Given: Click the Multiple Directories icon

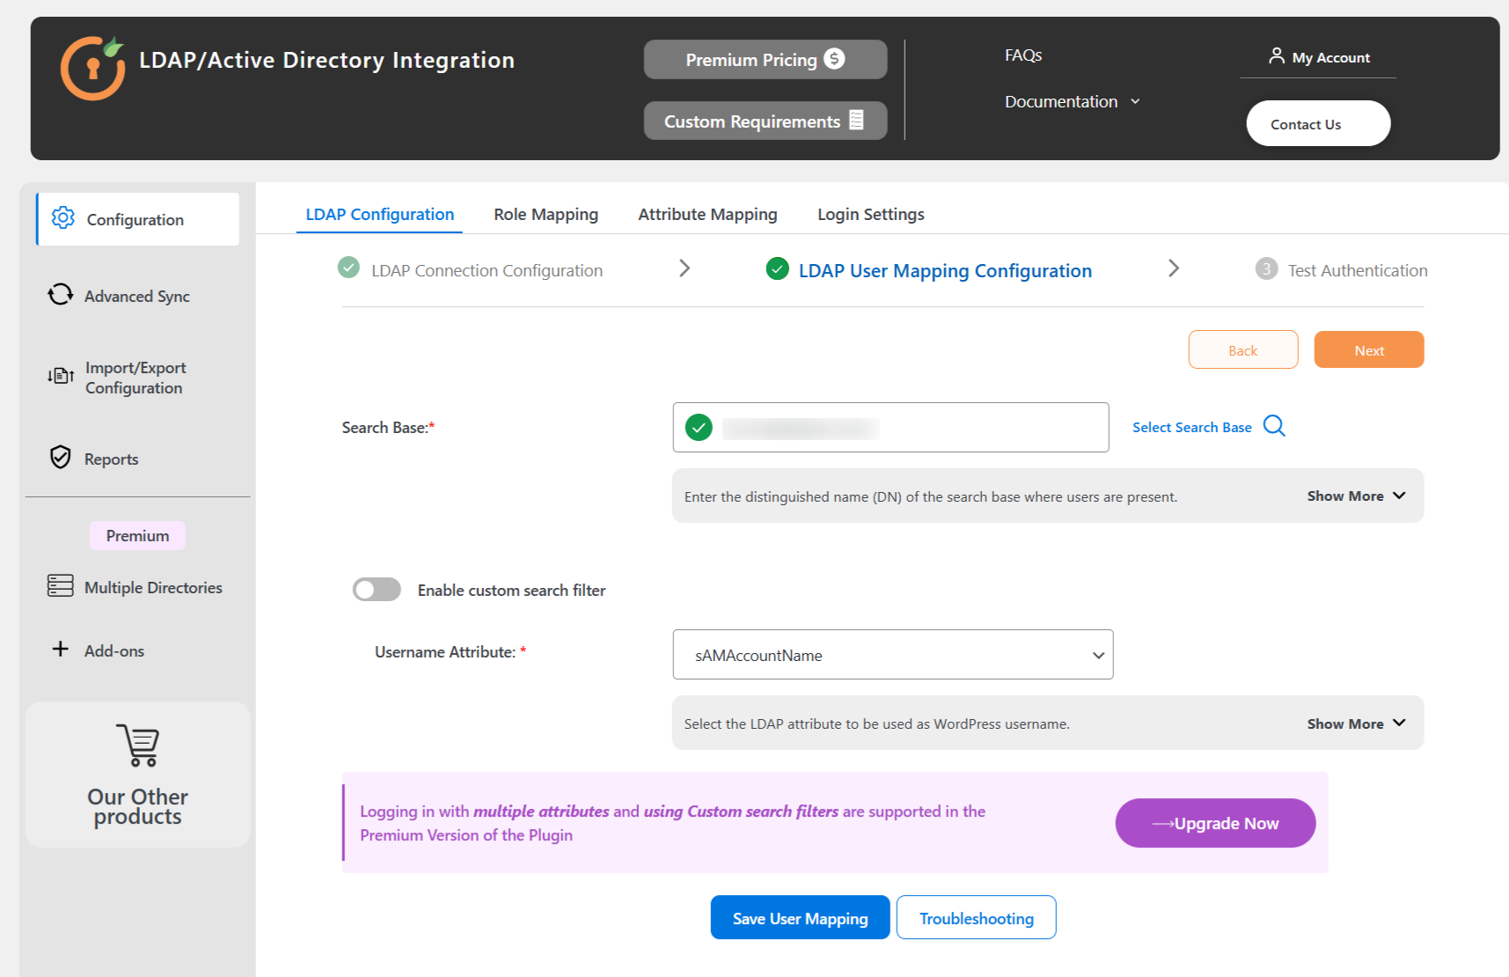Looking at the screenshot, I should (60, 586).
